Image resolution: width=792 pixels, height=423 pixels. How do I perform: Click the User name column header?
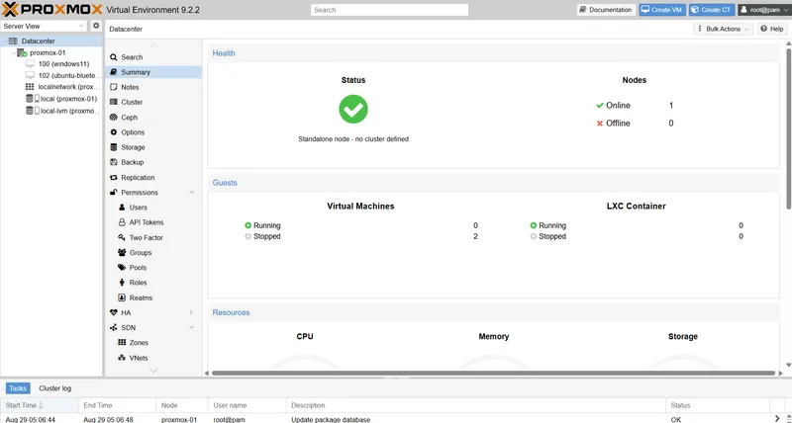click(247, 405)
